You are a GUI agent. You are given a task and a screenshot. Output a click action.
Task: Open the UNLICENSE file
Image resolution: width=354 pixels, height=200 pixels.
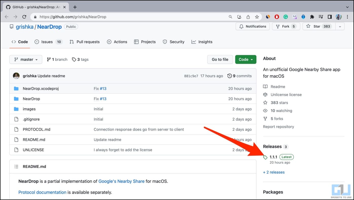coord(33,150)
